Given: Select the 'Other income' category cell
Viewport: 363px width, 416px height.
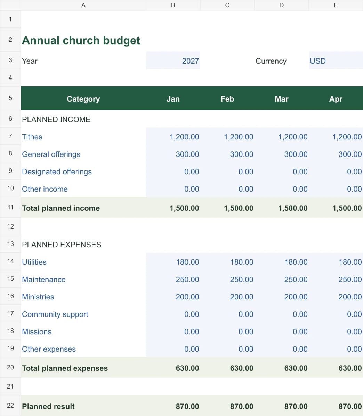Looking at the screenshot, I should (83, 189).
